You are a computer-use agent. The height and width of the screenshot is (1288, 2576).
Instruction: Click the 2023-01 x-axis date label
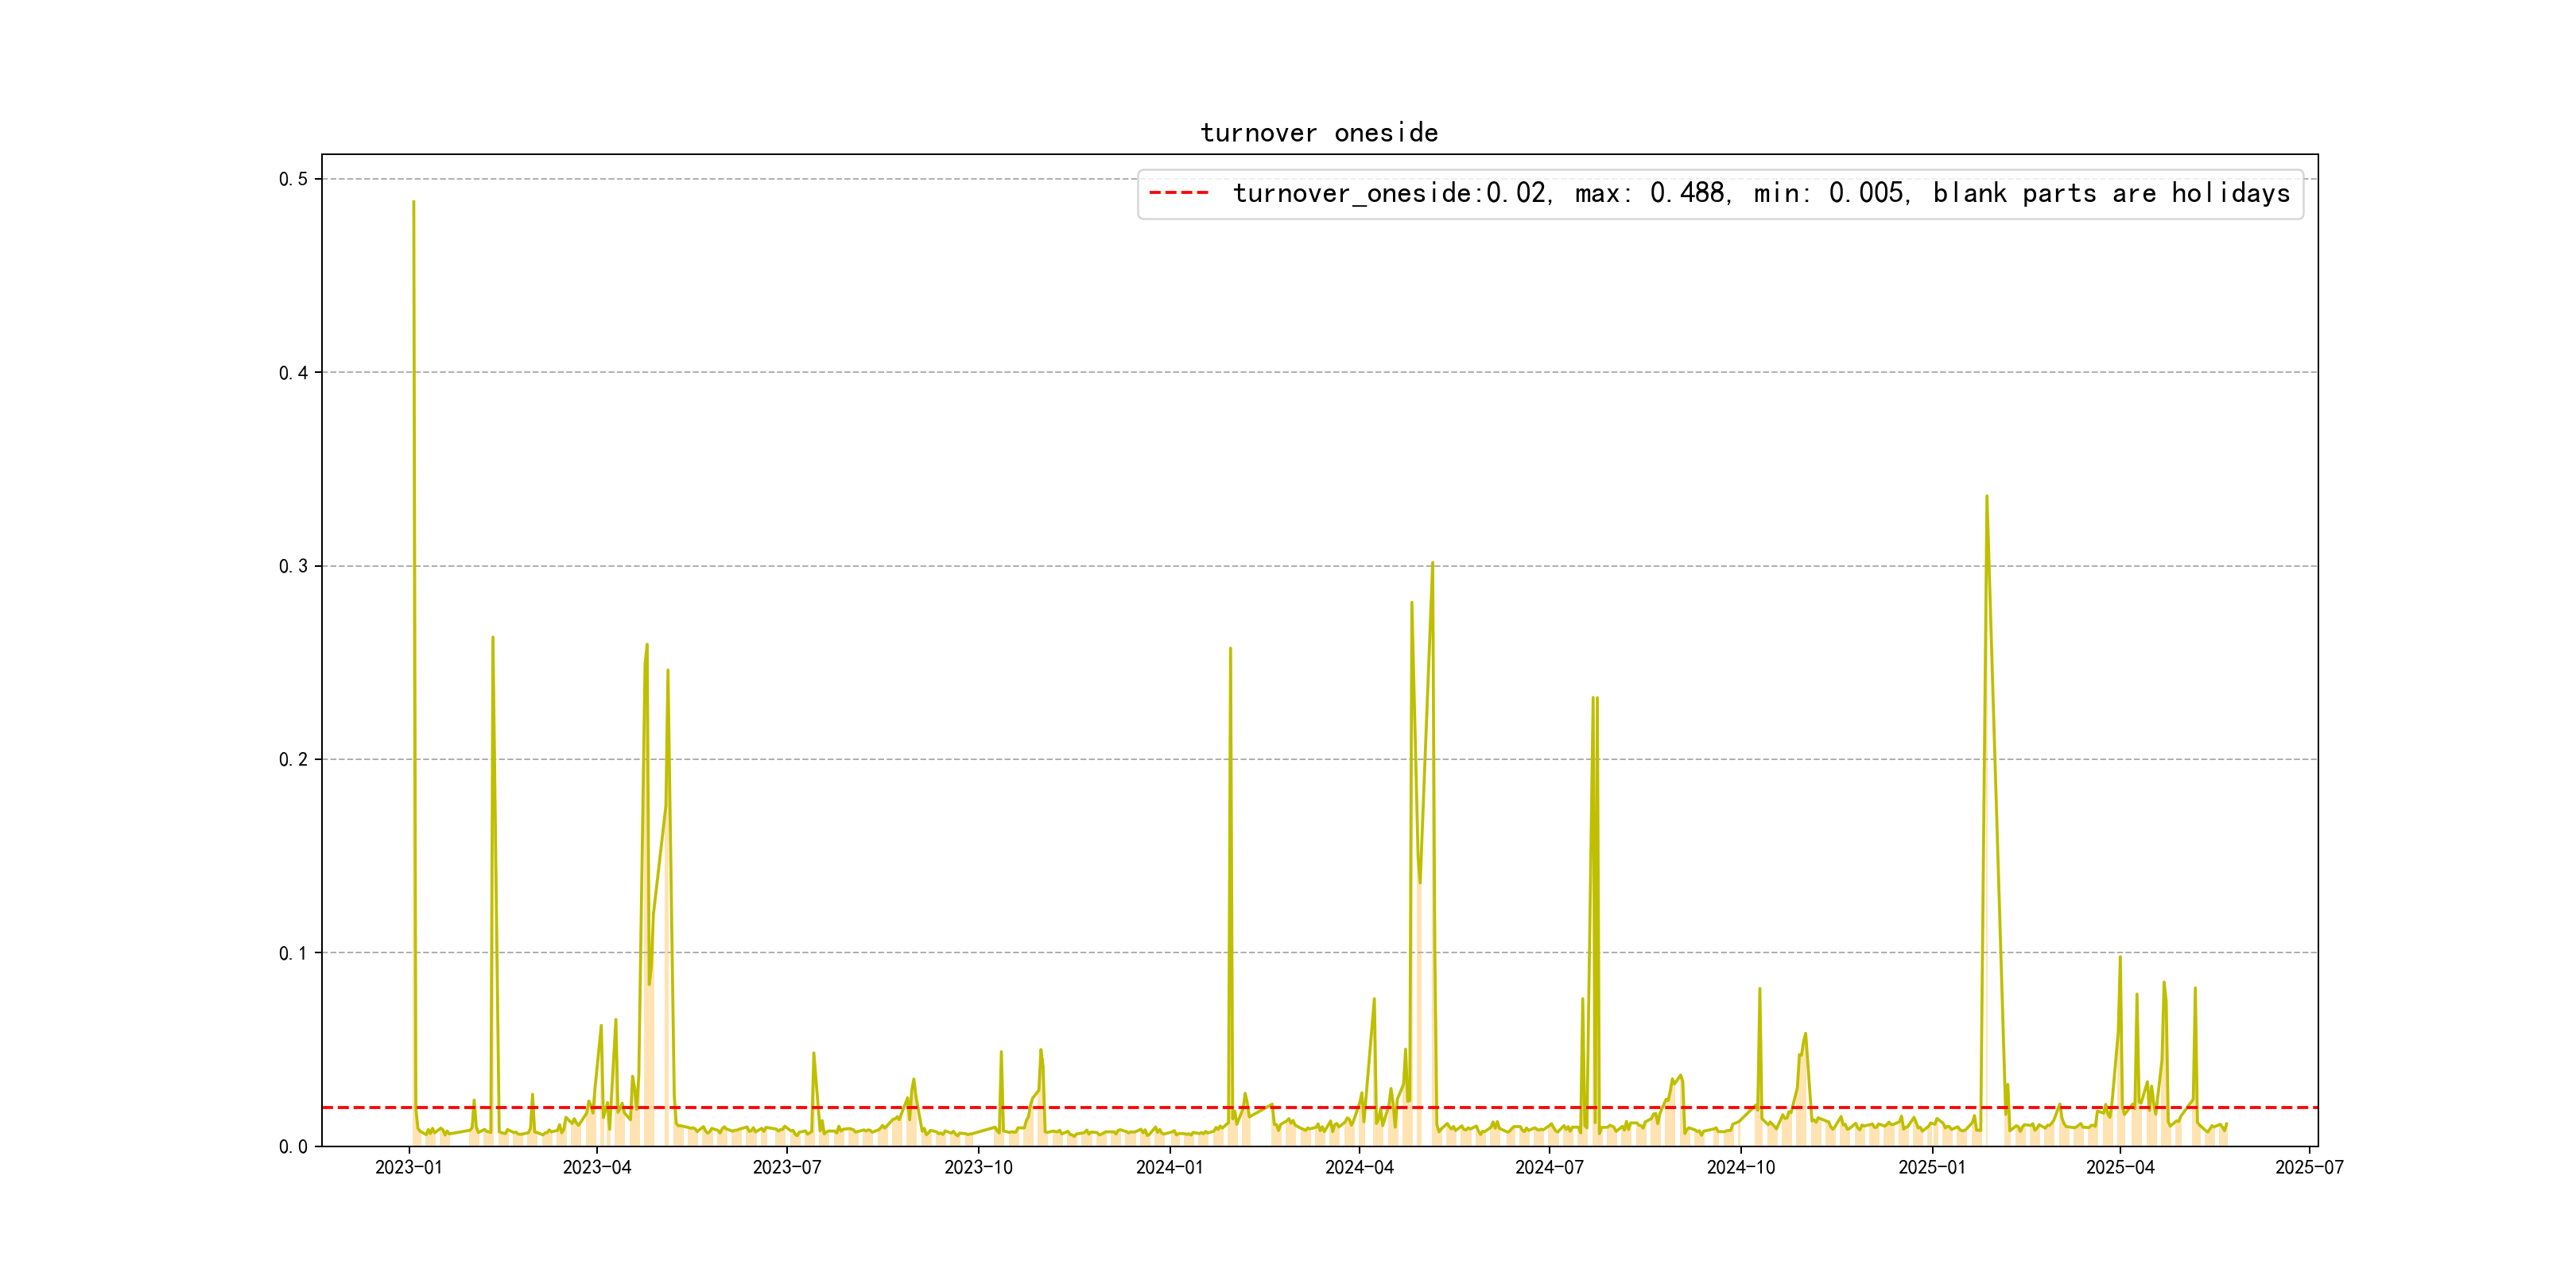coord(408,1167)
